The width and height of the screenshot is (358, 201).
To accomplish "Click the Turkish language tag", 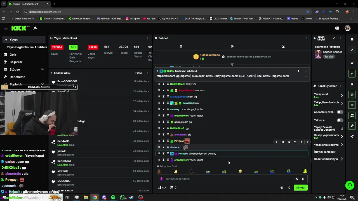I will (329, 57).
